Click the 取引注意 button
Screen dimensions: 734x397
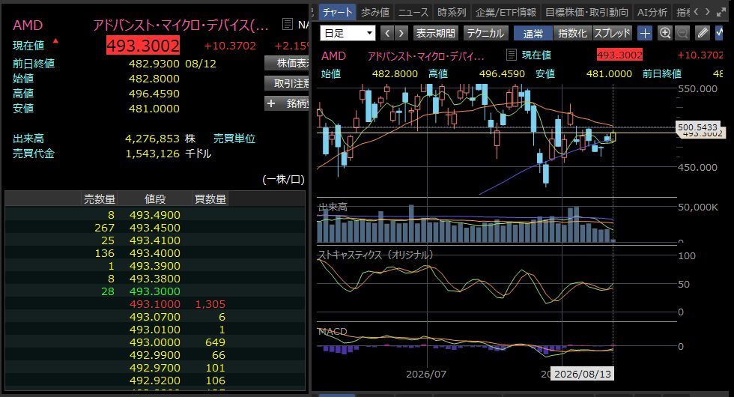(286, 83)
